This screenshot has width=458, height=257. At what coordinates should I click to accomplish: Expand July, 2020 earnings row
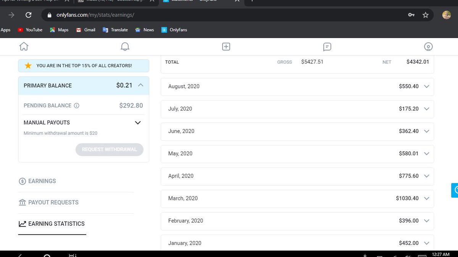(x=297, y=109)
